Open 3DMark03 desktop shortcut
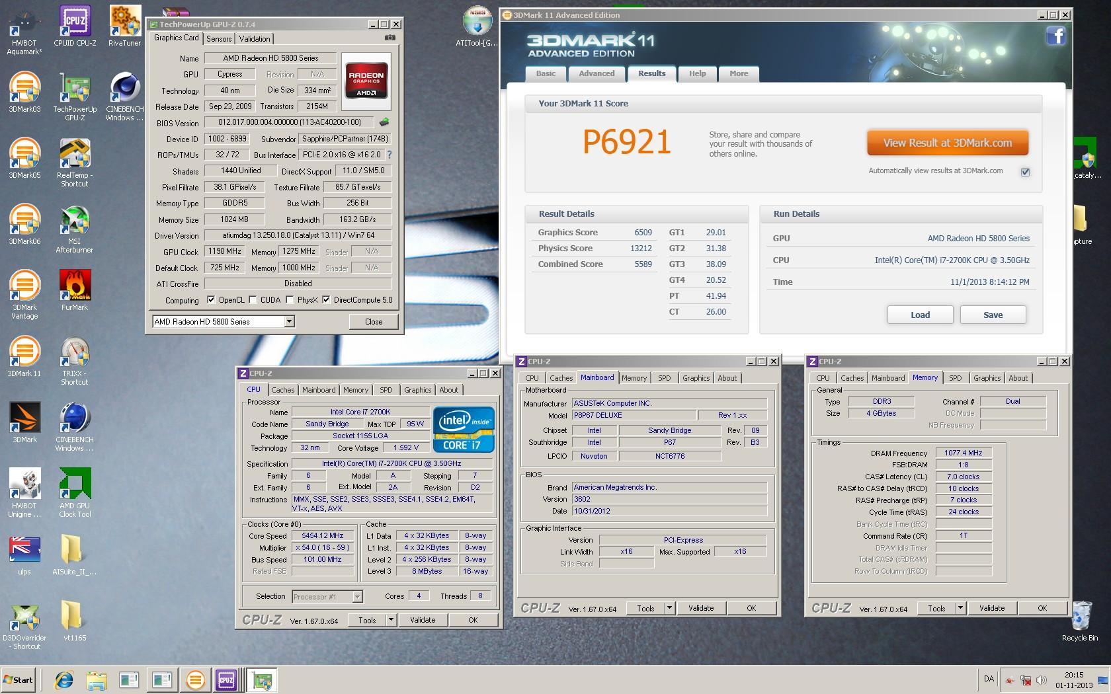Screen dimensions: 1111x694 click(24, 92)
